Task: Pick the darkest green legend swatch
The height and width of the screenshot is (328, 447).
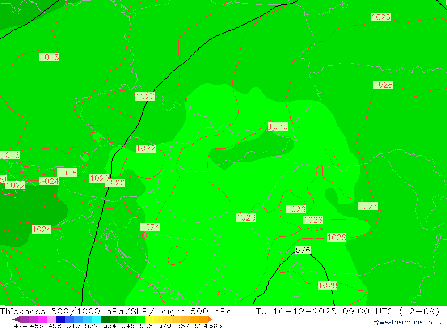Action: (x=105, y=319)
